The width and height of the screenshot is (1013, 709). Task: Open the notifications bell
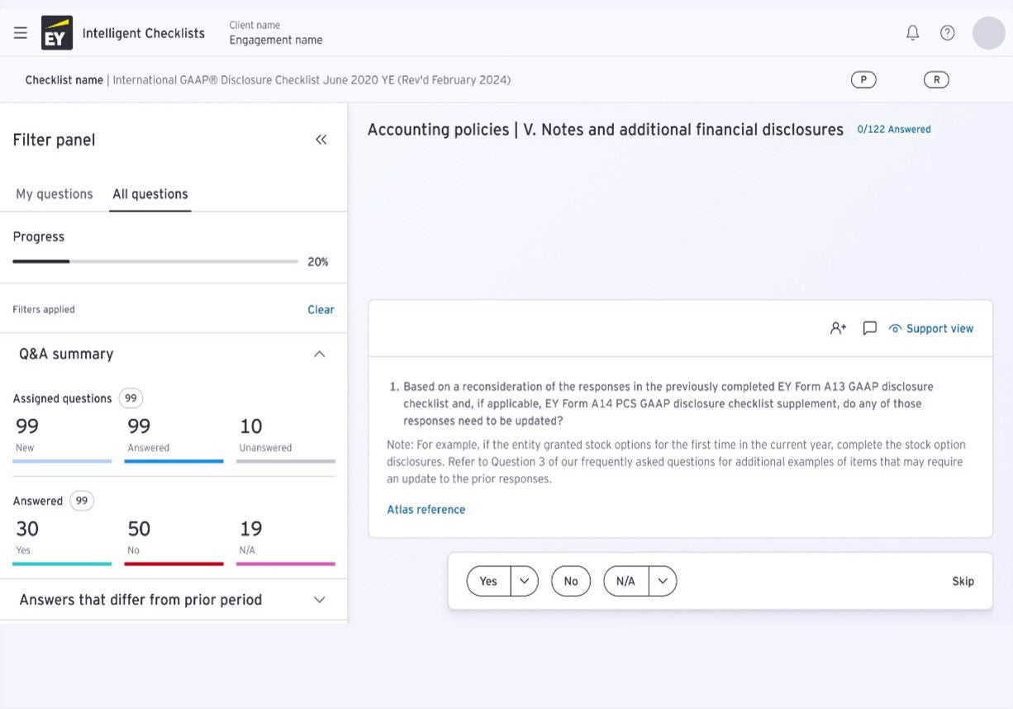[x=912, y=33]
